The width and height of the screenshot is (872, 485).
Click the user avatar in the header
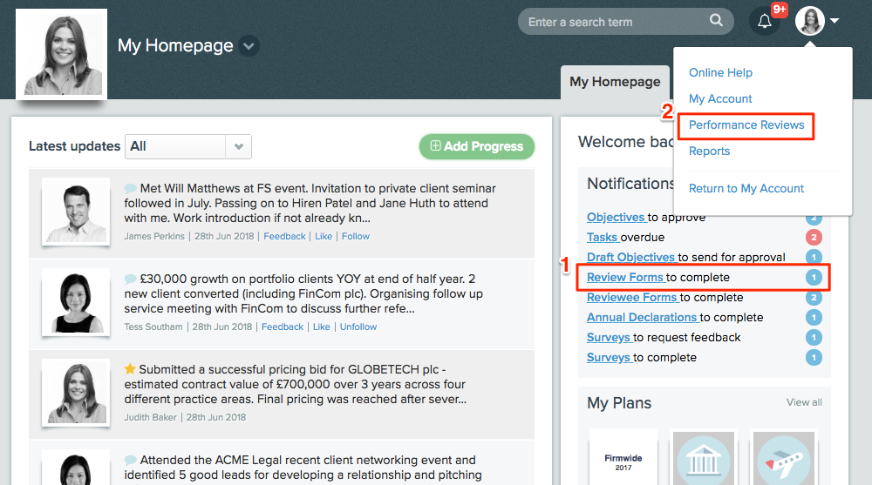point(810,21)
